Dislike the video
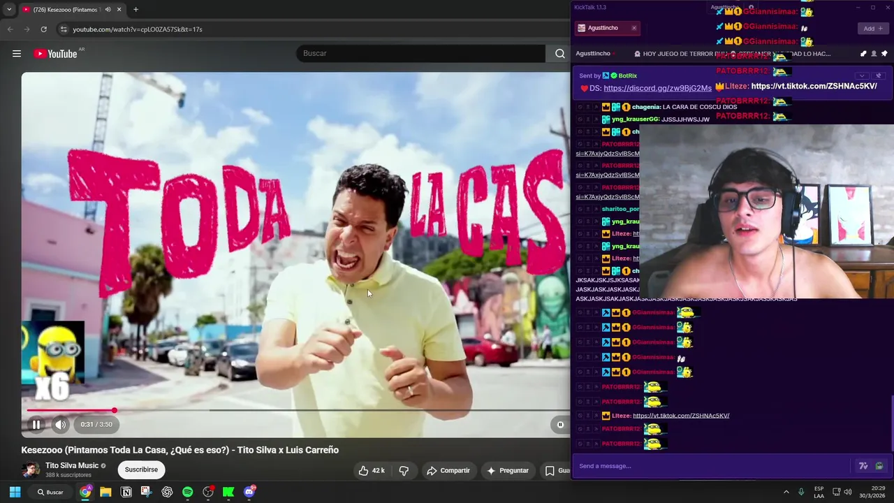Image resolution: width=894 pixels, height=503 pixels. (404, 470)
